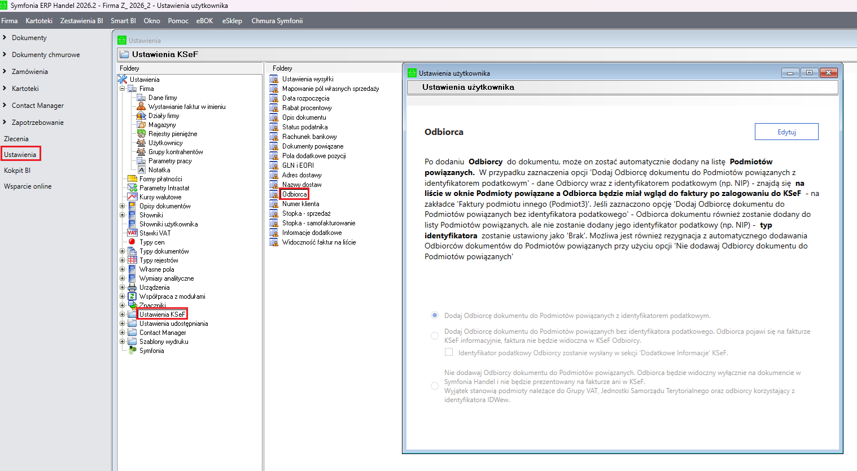This screenshot has width=857, height=471.
Task: Select Widoczność faktur na liście item
Action: [x=318, y=242]
